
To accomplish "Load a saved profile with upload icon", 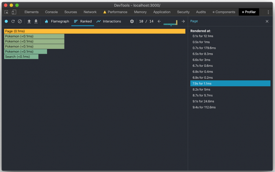I will [29, 21].
